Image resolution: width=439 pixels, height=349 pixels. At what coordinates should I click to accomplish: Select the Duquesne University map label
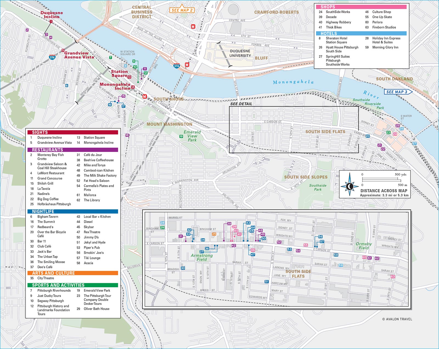pos(240,53)
